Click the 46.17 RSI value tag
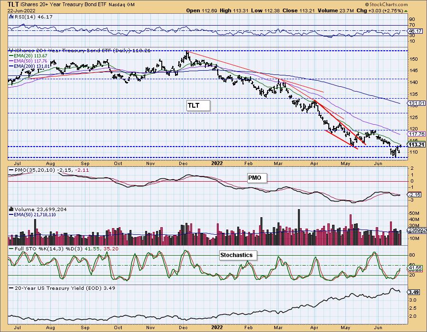This screenshot has height=332, width=427. (415, 31)
